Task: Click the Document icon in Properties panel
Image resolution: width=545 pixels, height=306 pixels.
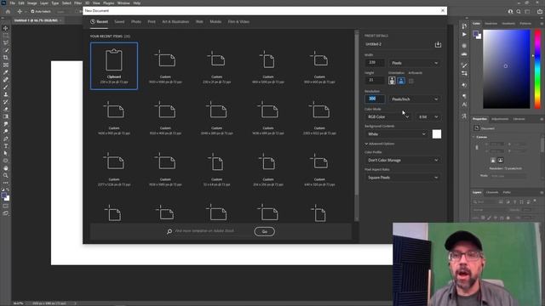Action: click(x=477, y=128)
